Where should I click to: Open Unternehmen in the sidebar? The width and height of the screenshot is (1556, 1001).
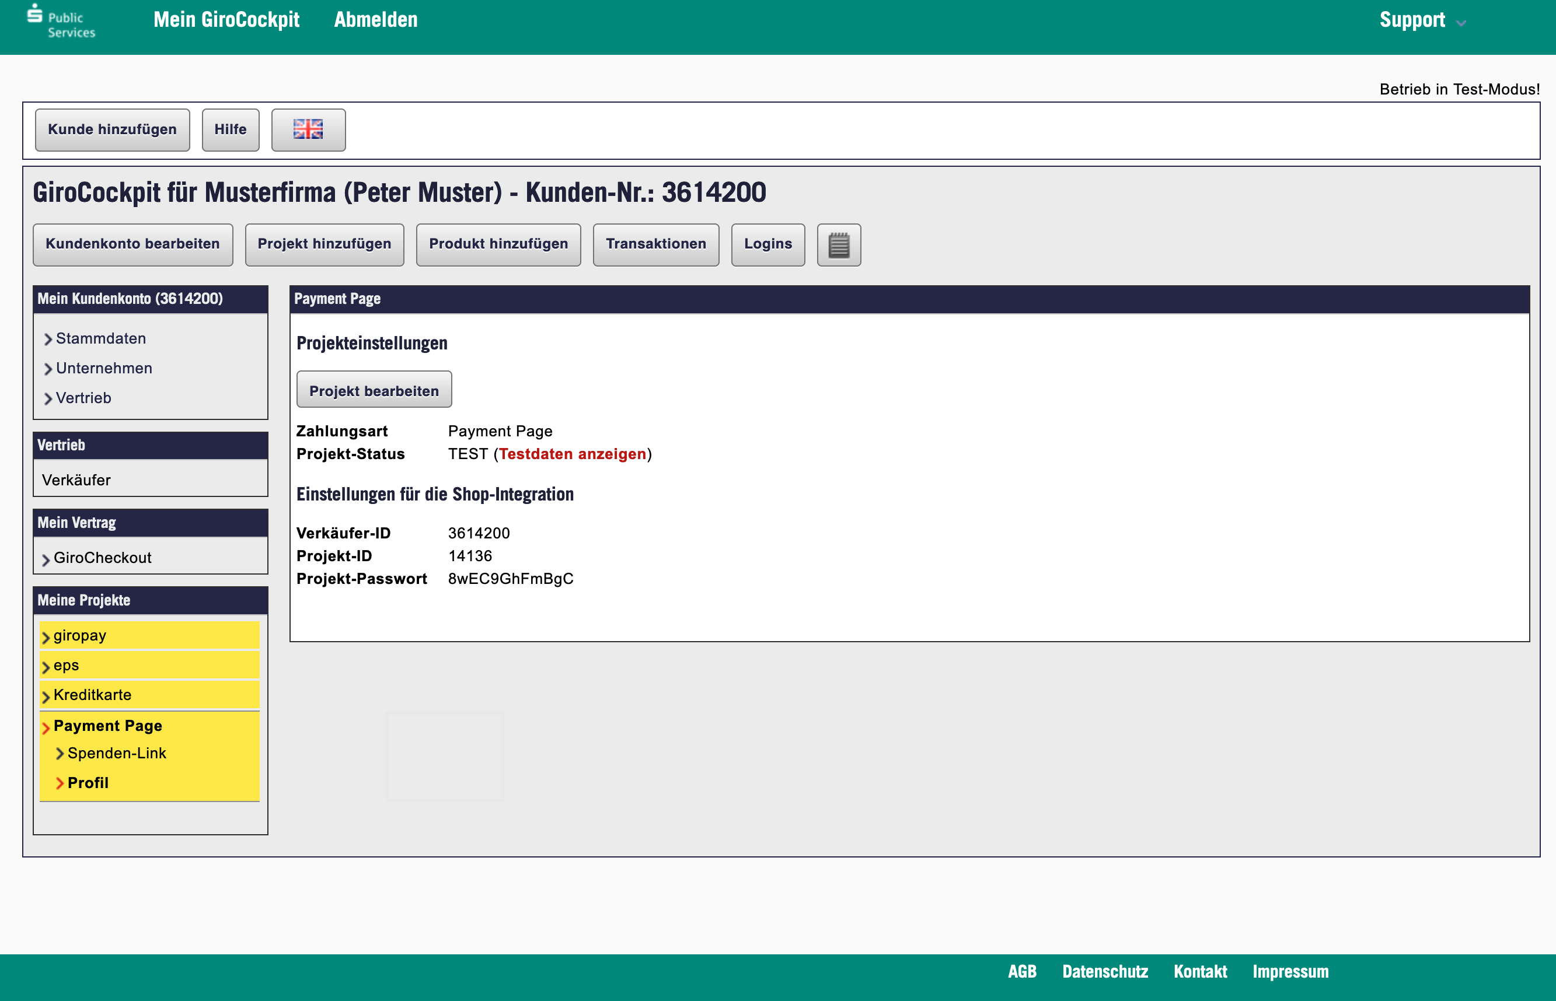[103, 368]
